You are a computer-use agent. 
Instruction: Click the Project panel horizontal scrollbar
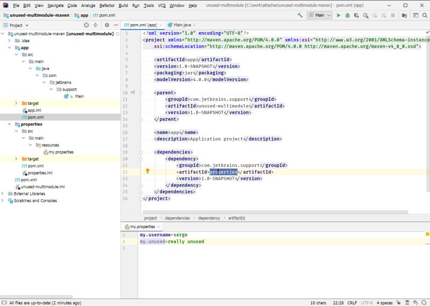point(37,297)
